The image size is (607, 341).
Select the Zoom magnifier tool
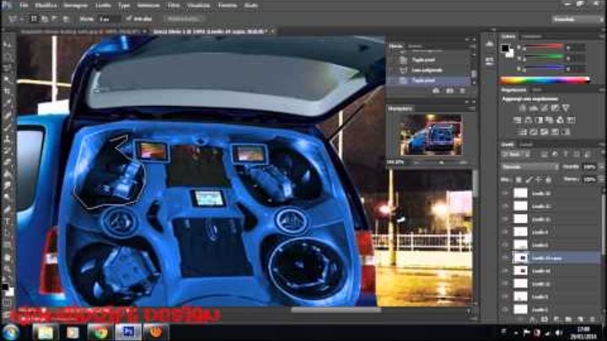click(x=8, y=269)
